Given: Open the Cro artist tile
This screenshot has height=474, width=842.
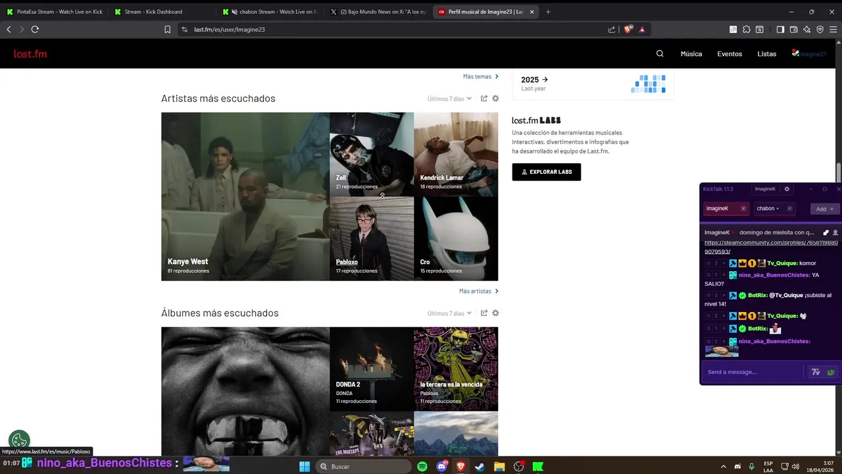Looking at the screenshot, I should click(456, 238).
